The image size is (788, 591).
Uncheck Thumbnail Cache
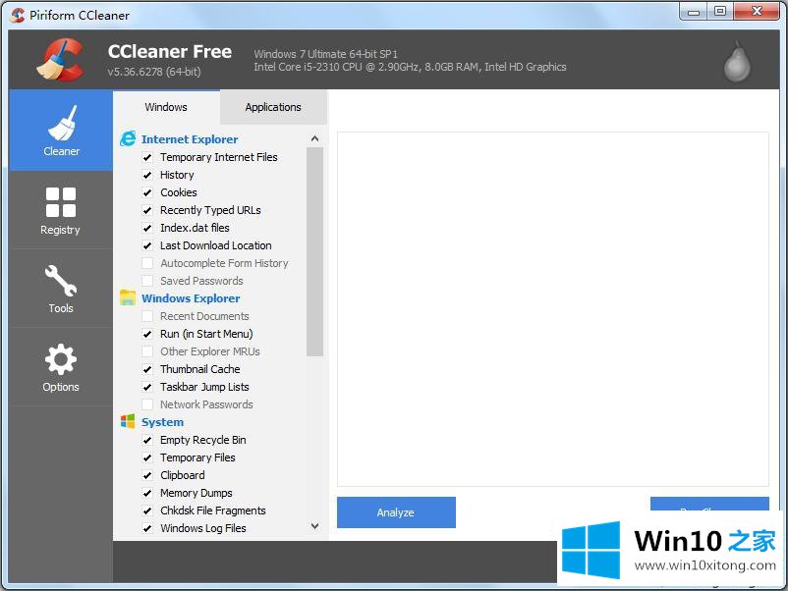(x=147, y=369)
